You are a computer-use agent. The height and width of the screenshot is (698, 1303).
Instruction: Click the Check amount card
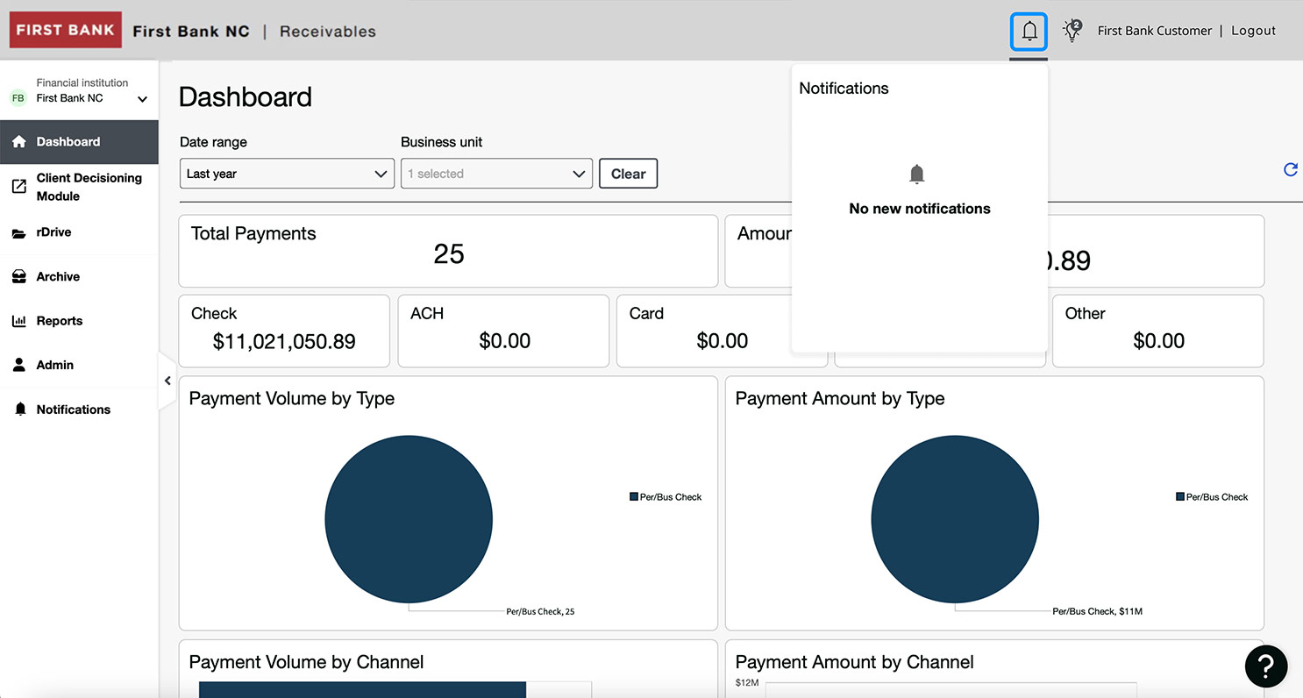[x=284, y=331]
